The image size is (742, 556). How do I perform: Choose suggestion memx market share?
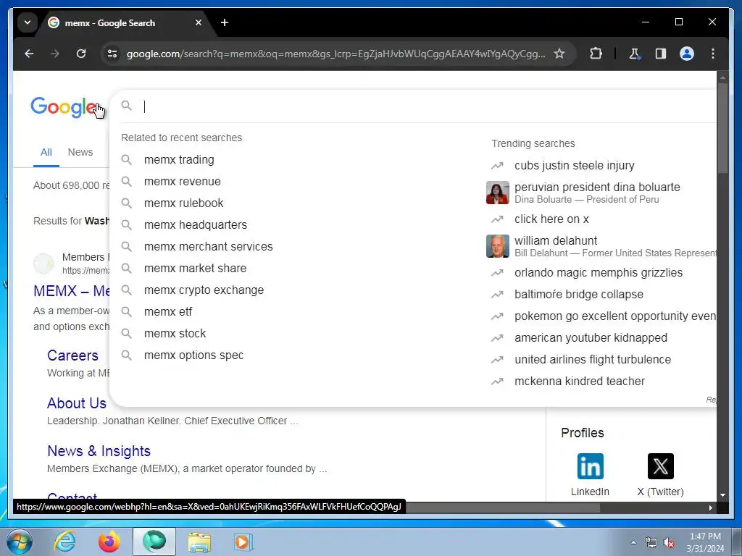(195, 269)
